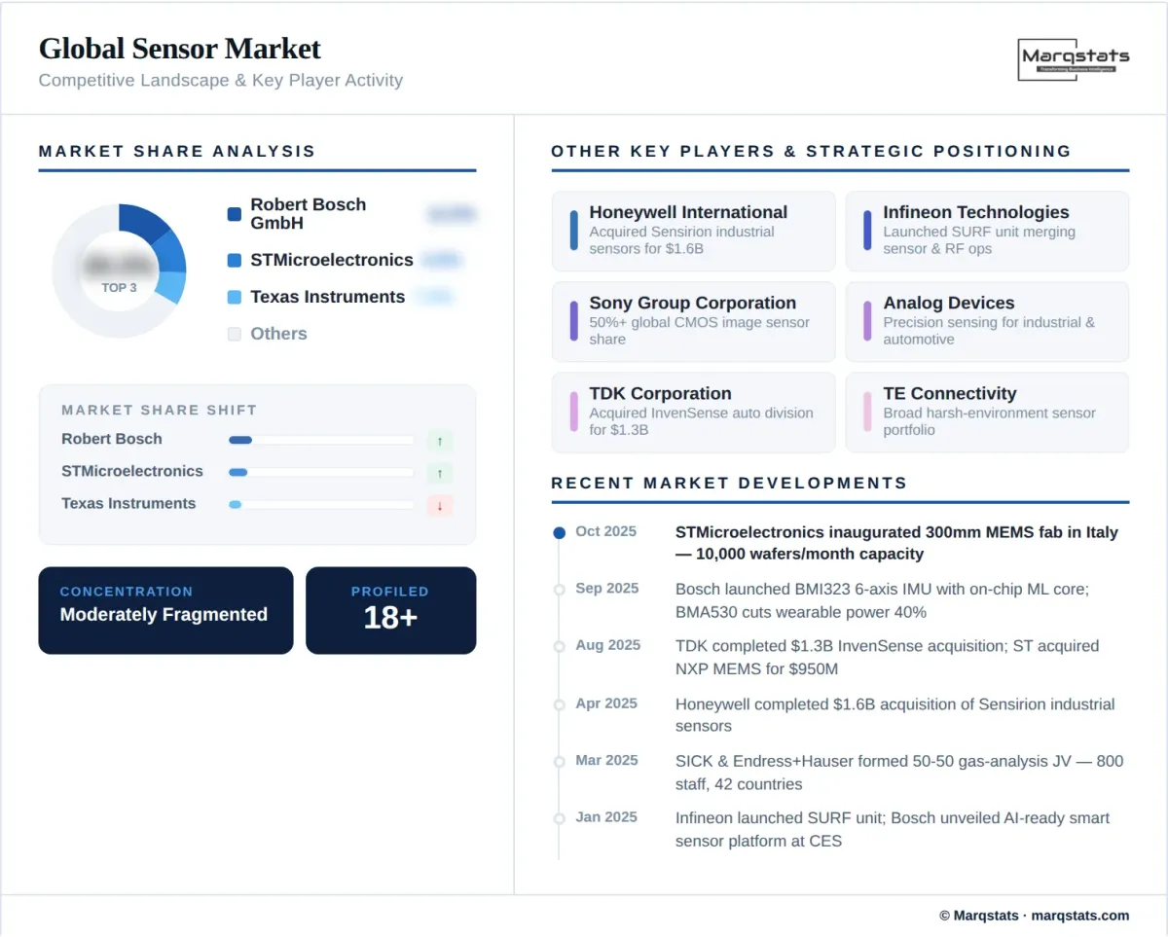Screen dimensions: 1168x937
Task: Open the Infineon Technologies card
Action: point(987,232)
